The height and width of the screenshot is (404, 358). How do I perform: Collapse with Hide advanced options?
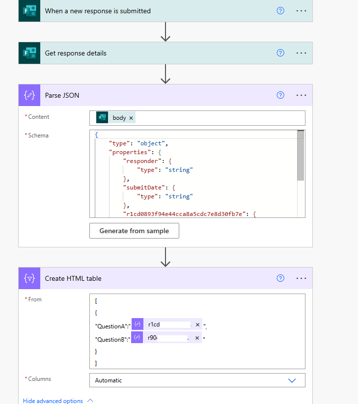tap(58, 401)
